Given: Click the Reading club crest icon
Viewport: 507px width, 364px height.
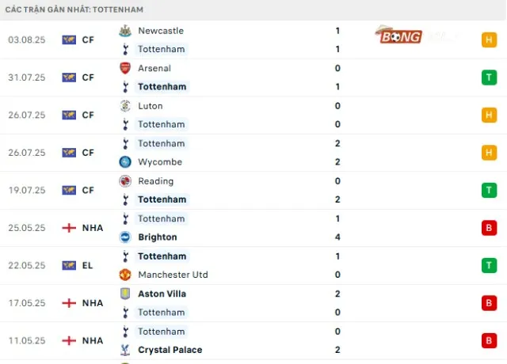Looking at the screenshot, I should click(x=124, y=181).
